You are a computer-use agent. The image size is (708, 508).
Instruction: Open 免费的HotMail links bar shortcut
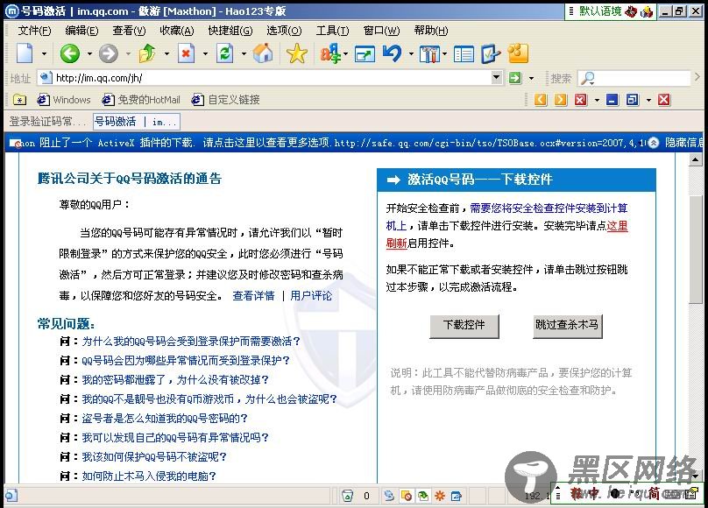point(141,100)
